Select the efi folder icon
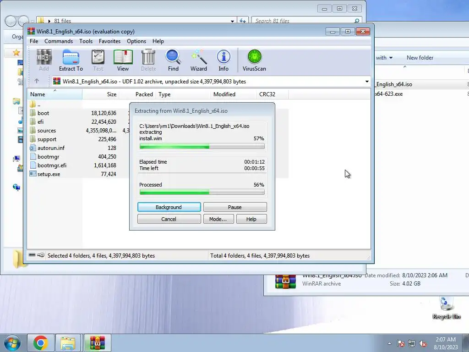 (33, 122)
